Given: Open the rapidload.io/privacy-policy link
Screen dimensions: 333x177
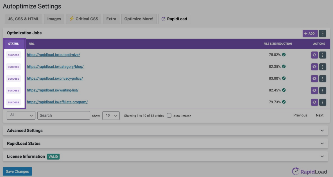Looking at the screenshot, I should pos(55,79).
